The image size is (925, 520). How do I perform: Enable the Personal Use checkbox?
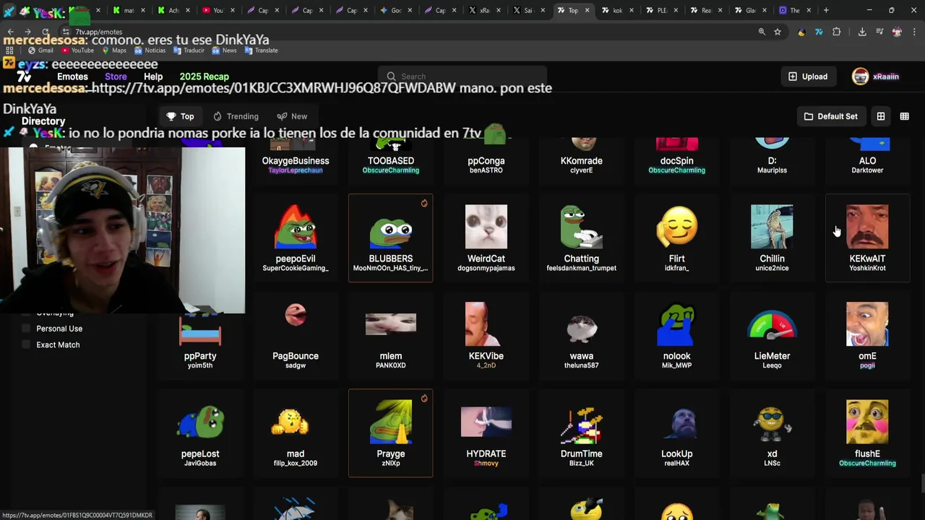(27, 329)
